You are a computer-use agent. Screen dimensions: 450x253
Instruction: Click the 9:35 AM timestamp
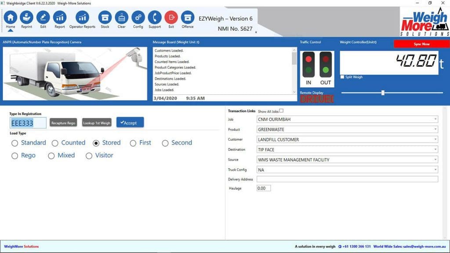(196, 98)
